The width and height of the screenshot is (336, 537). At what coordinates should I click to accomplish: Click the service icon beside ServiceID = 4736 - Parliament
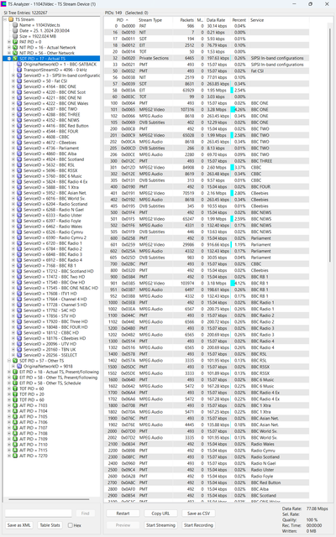[19, 148]
